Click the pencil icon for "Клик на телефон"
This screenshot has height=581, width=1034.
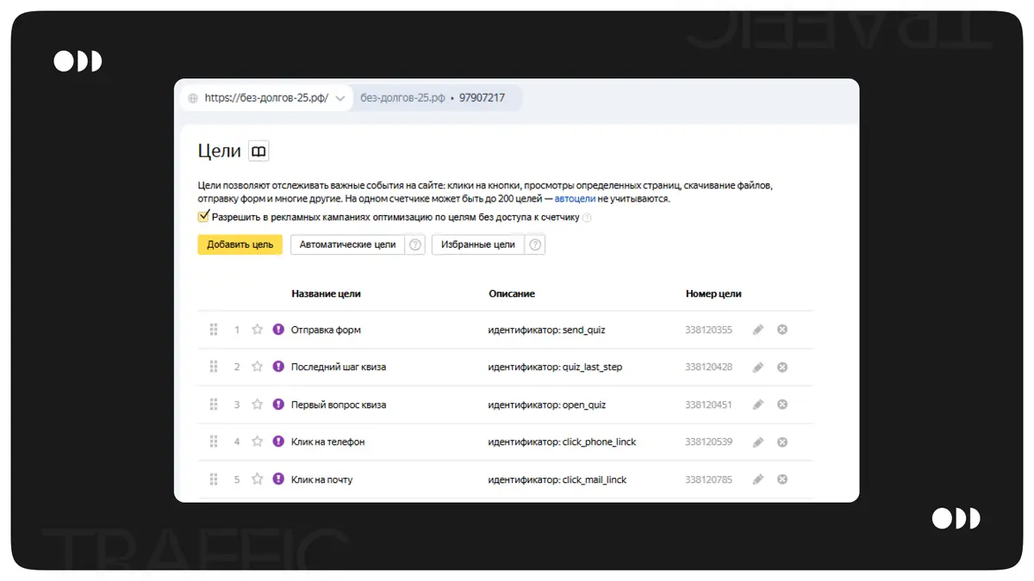point(758,442)
